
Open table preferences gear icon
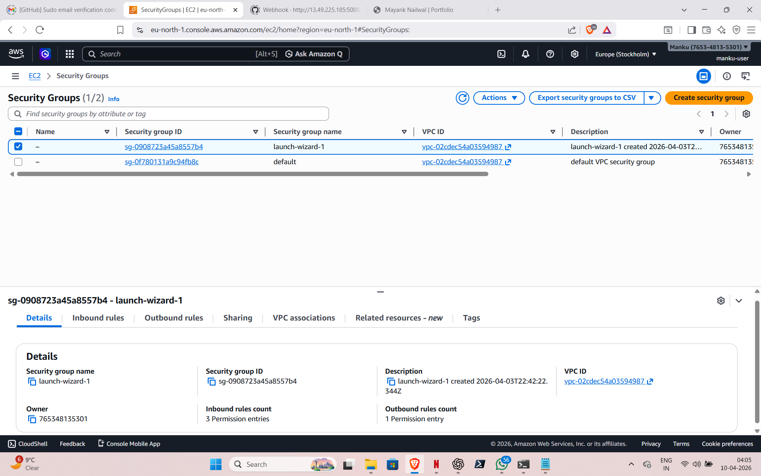coord(746,114)
